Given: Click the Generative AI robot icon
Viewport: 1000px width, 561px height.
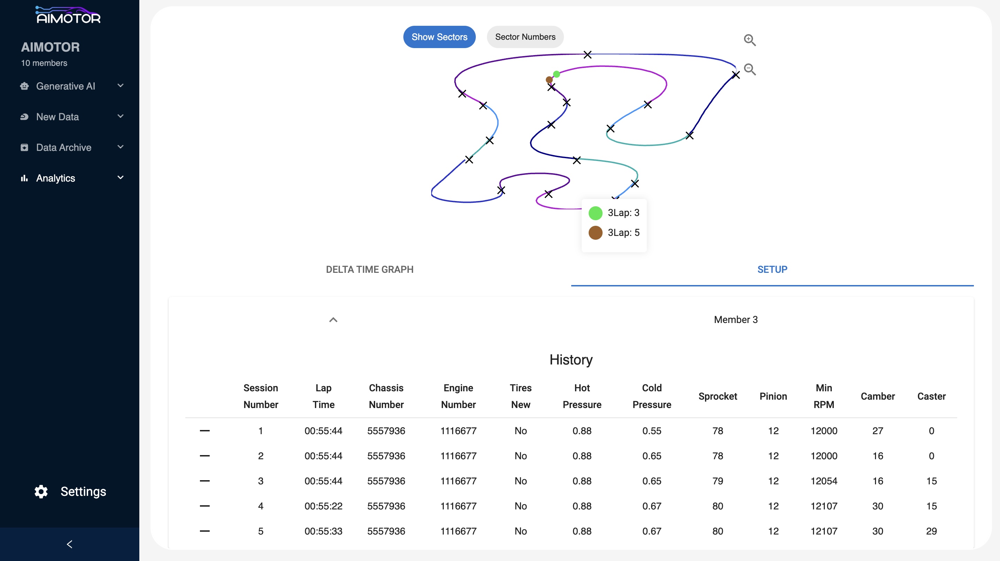Looking at the screenshot, I should 24,86.
